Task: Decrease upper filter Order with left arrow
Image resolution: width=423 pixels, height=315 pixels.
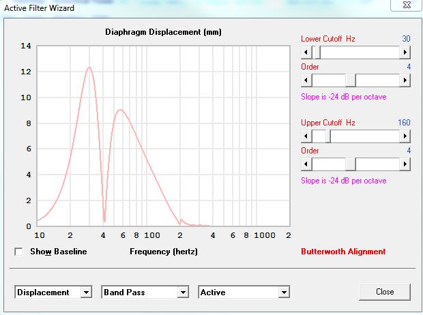Action: point(306,164)
